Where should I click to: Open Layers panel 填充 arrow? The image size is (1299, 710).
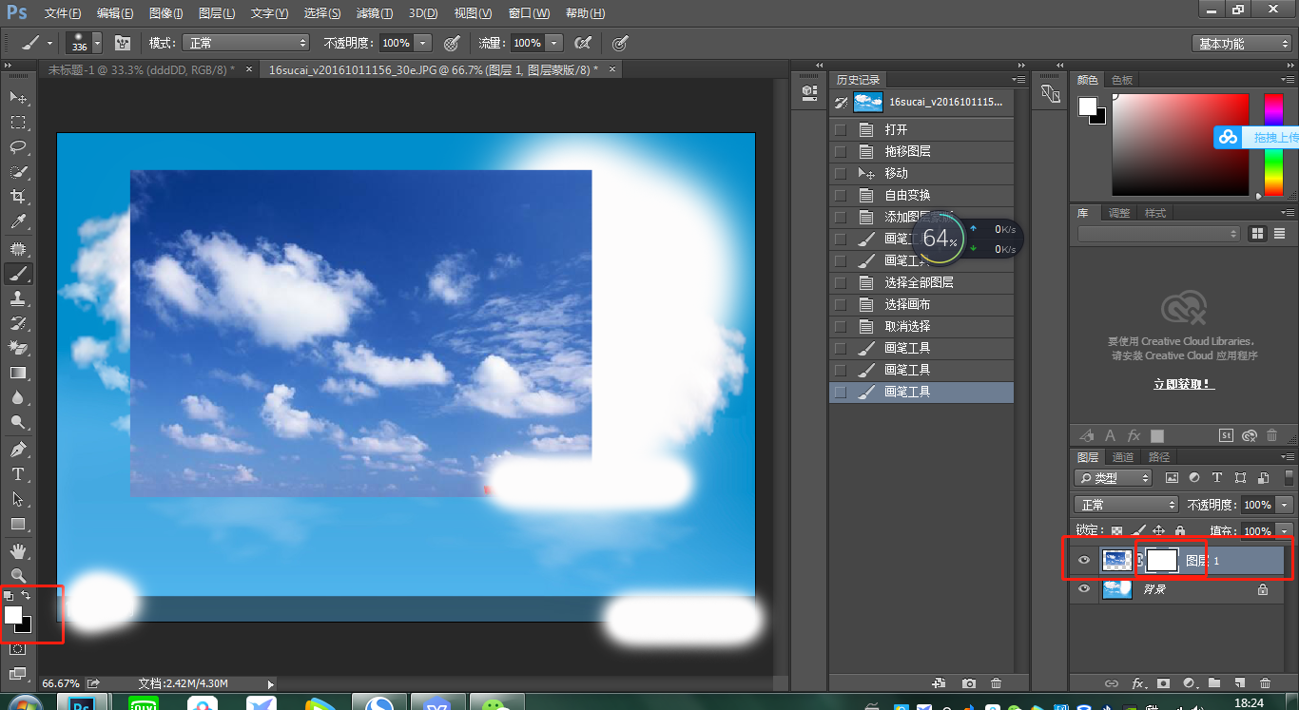coord(1286,531)
